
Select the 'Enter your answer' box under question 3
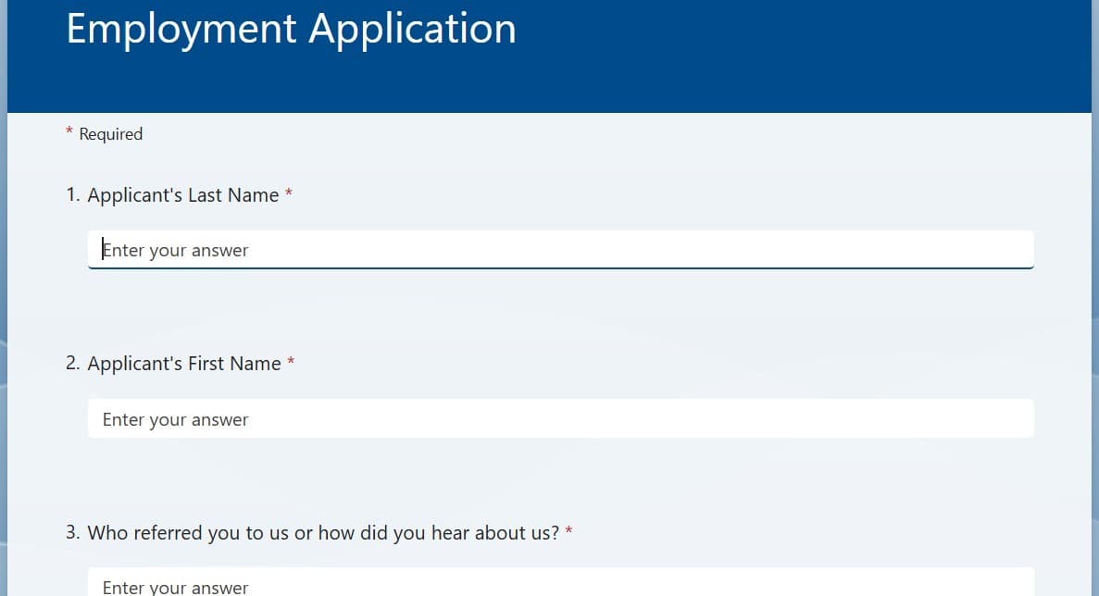560,584
